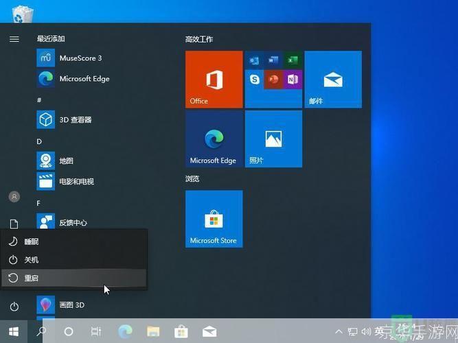Open taskbar search magnifier

[41, 331]
